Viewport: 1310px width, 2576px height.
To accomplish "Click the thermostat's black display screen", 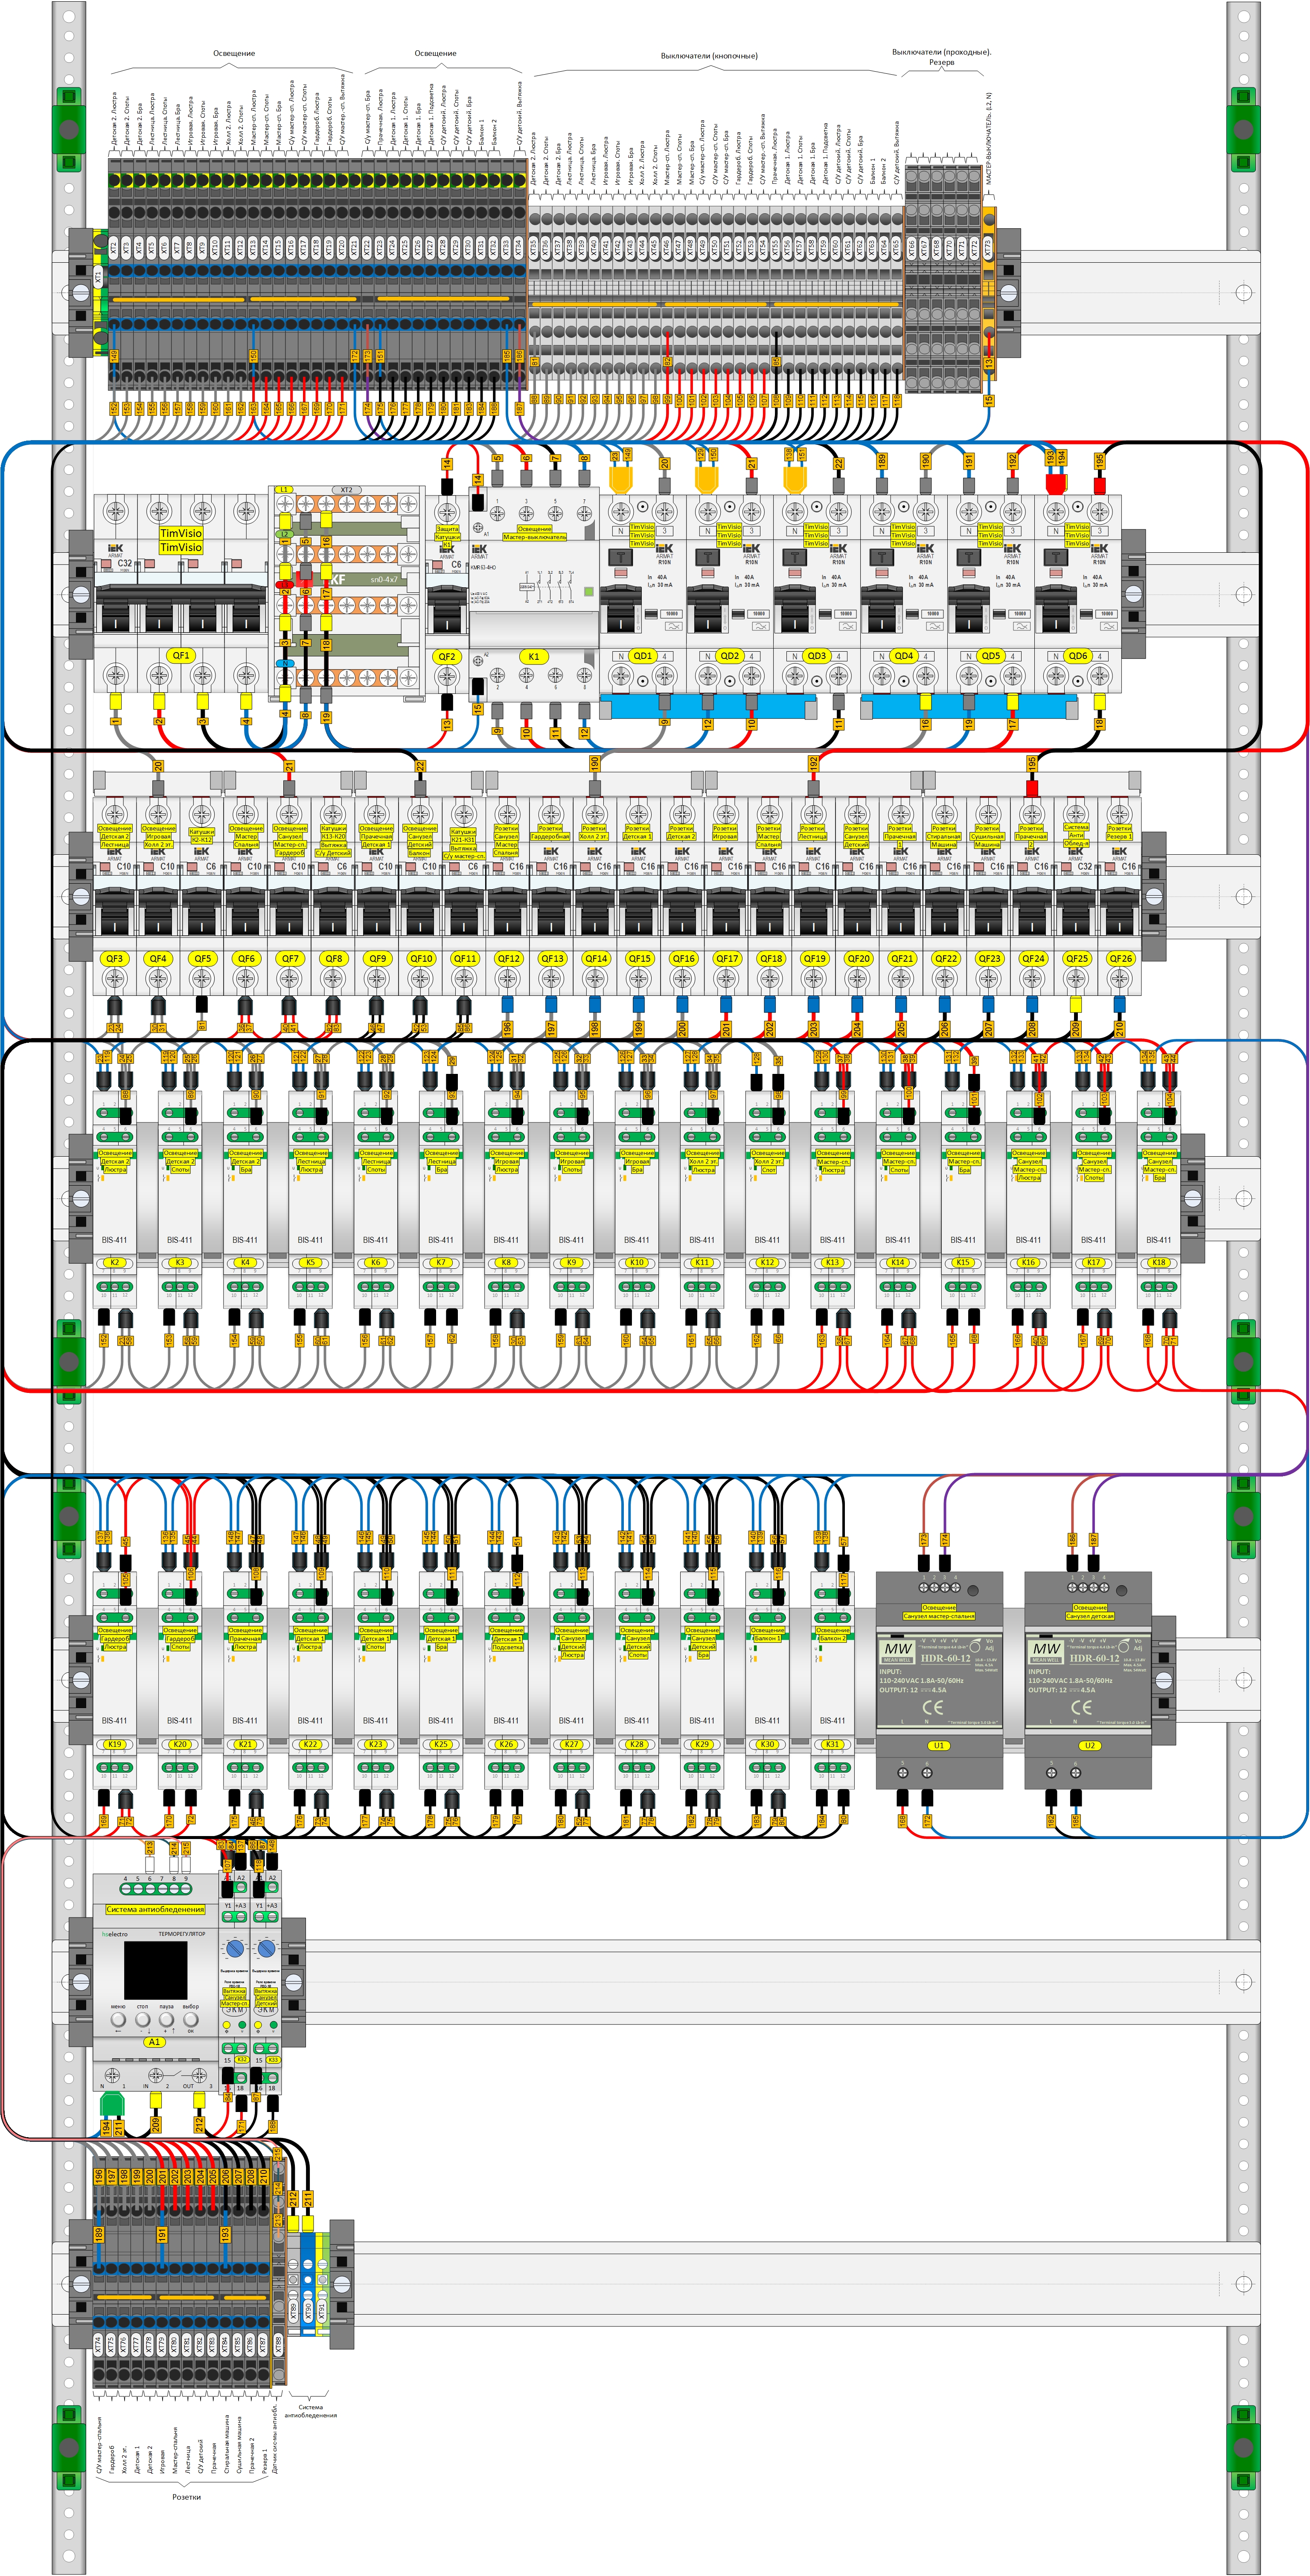I will [x=155, y=1971].
